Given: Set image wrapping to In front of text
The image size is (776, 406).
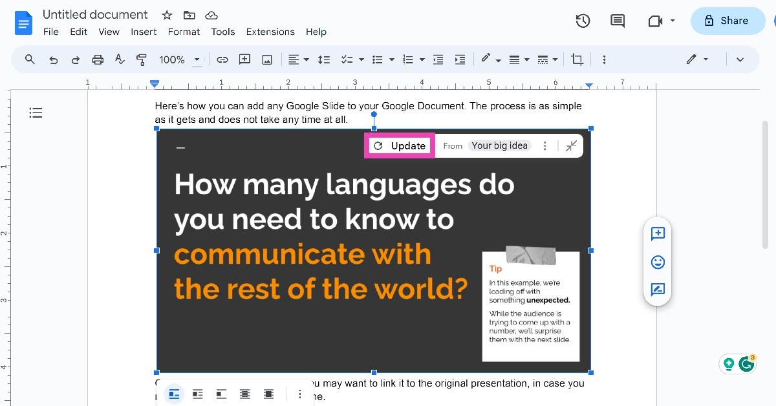Looking at the screenshot, I should pyautogui.click(x=268, y=394).
